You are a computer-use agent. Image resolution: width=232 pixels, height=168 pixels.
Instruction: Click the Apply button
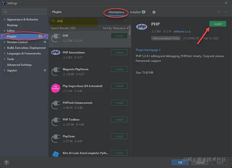tap(220, 163)
